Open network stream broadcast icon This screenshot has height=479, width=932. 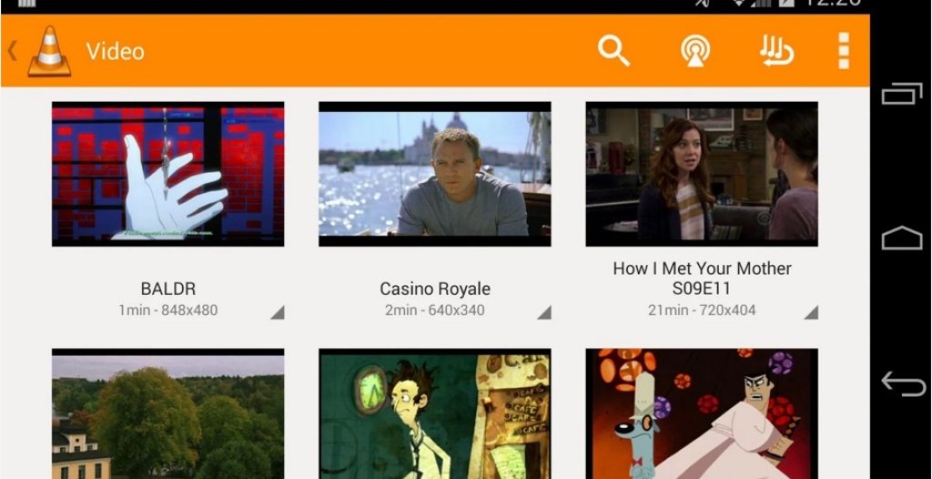click(695, 51)
